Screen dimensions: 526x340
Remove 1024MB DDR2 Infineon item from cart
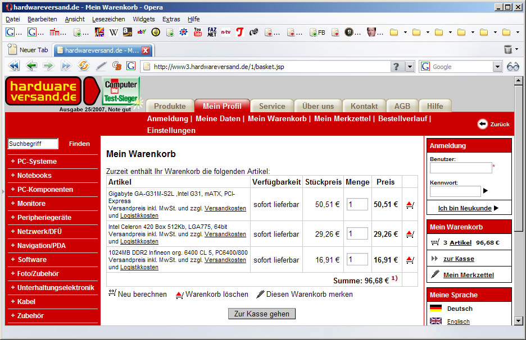[410, 260]
